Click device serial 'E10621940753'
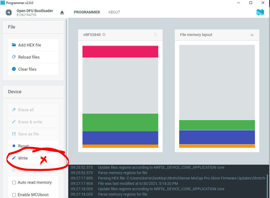 [27, 15]
